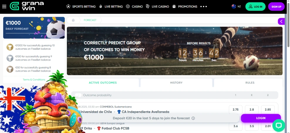This screenshot has width=290, height=133.
Task: Open the Terms & Conditions link
Action: click(x=34, y=80)
